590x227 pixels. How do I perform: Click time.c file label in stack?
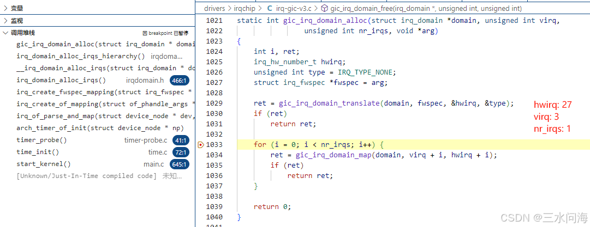coord(158,152)
